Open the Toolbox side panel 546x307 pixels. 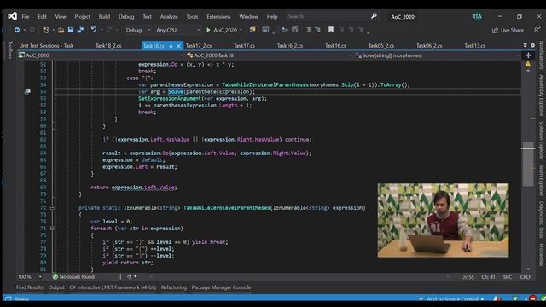pyautogui.click(x=9, y=49)
